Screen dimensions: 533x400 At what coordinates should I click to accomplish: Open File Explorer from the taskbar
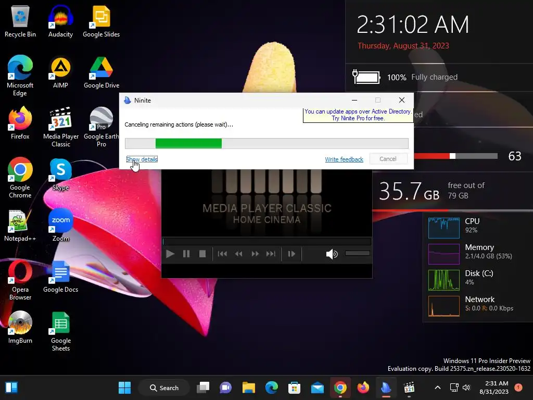(248, 387)
